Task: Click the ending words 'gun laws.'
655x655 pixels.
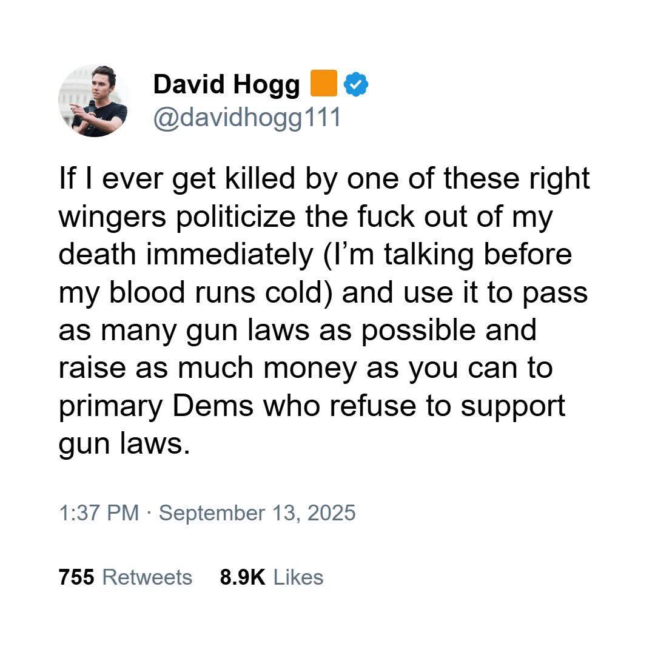Action: click(x=124, y=445)
